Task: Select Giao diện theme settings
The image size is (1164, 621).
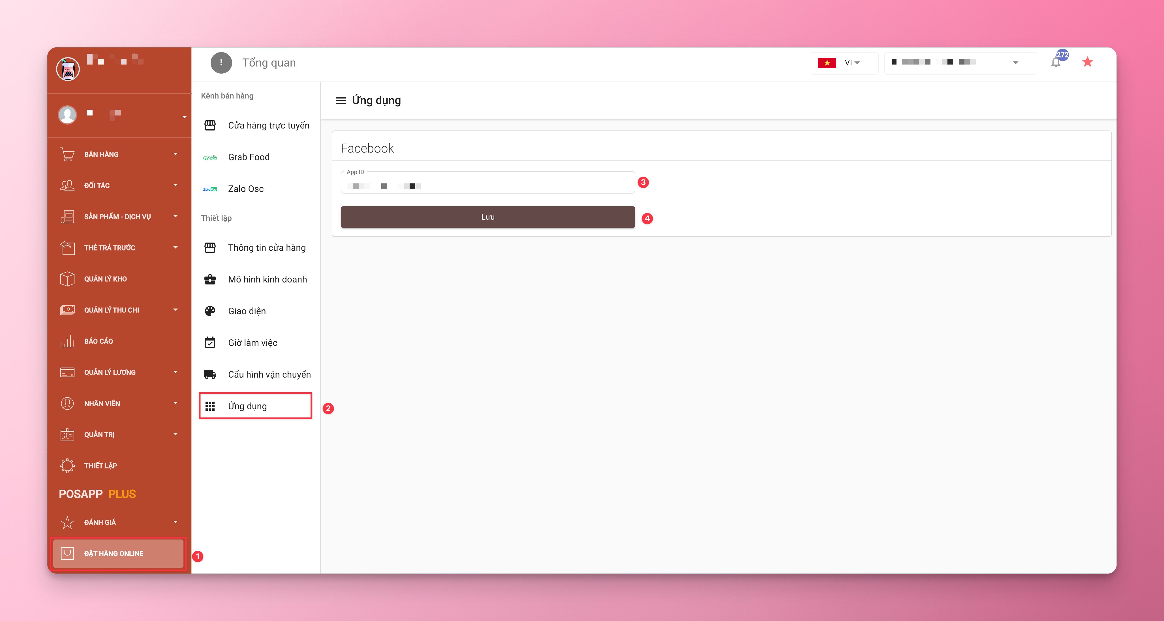Action: coord(247,311)
